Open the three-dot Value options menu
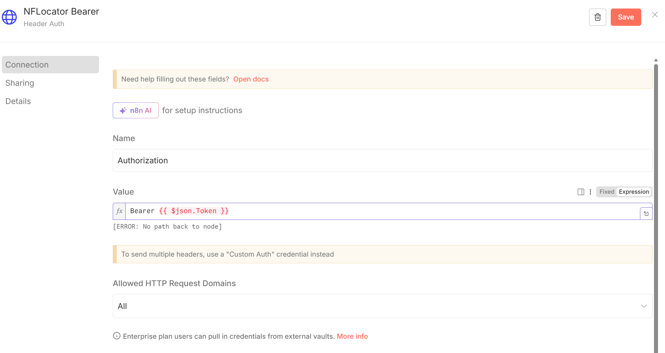 [590, 192]
